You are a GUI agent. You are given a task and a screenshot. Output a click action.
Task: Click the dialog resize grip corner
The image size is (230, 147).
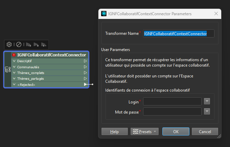pos(219,136)
